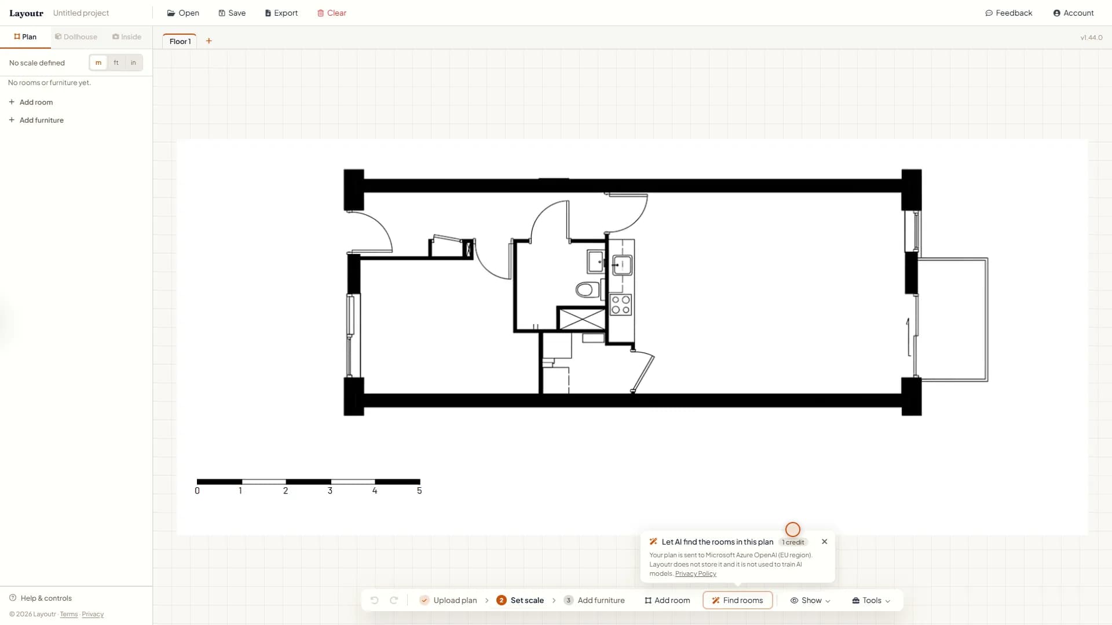Click the Redo arrow icon

coord(394,600)
